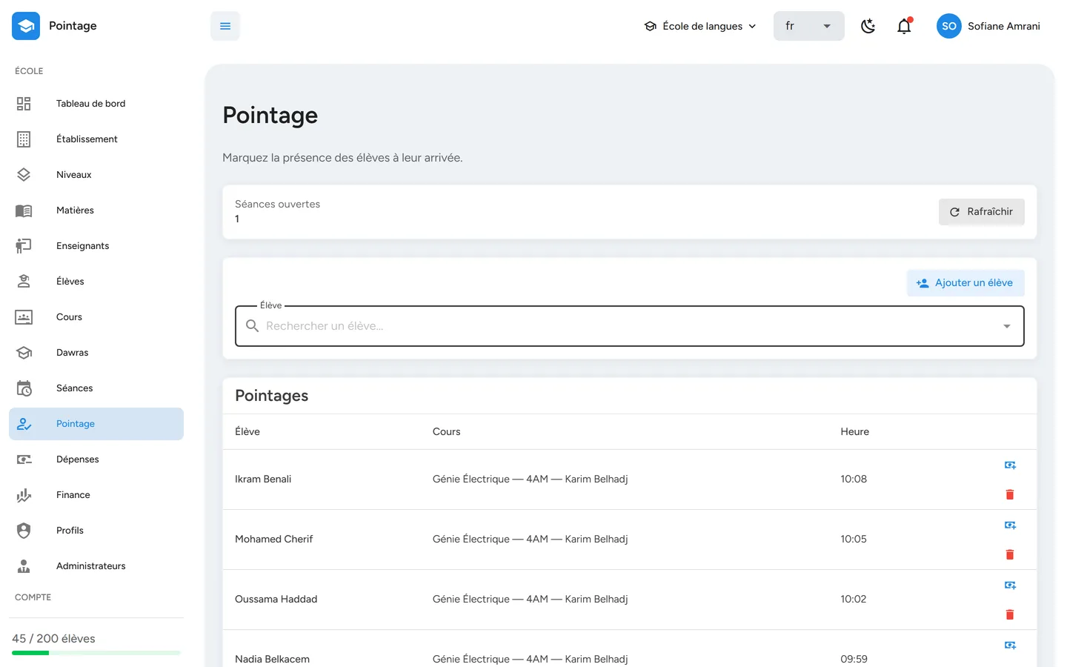This screenshot has width=1067, height=667.
Task: Click payment icon for Oussama Haddad
Action: [1010, 585]
